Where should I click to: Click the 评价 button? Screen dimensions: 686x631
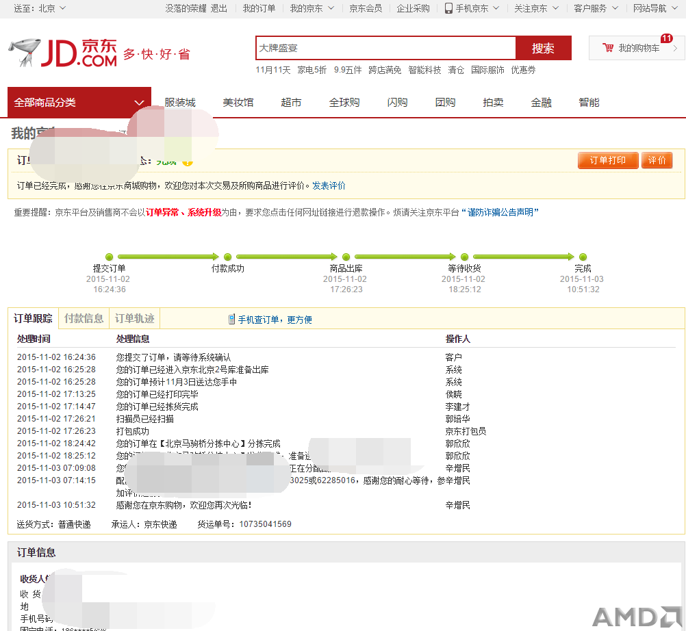(657, 160)
